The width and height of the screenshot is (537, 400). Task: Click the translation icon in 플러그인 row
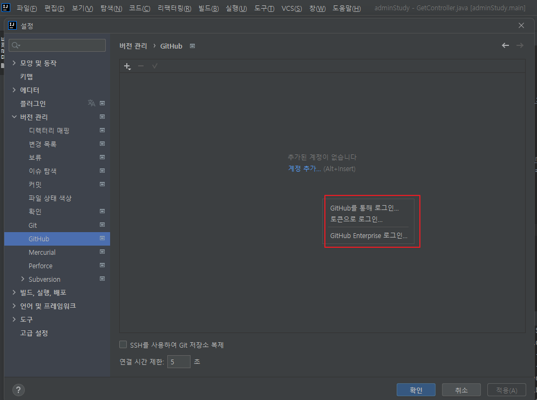[x=91, y=103]
